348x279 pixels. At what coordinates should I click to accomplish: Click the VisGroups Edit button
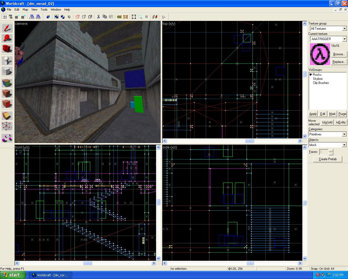pos(323,114)
